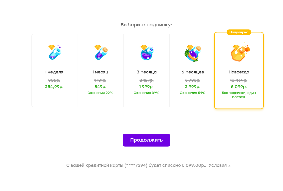Choose the 5 099р. lifetime price
Screen dimensions: 283x191
click(239, 87)
